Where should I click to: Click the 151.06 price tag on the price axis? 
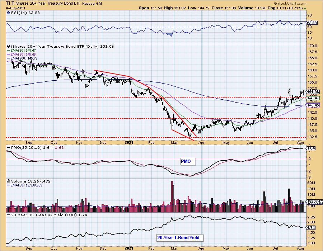point(313,92)
